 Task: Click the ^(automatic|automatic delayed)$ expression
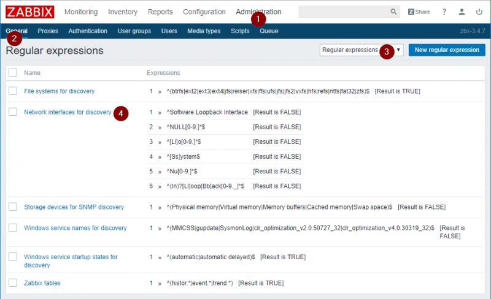211,257
